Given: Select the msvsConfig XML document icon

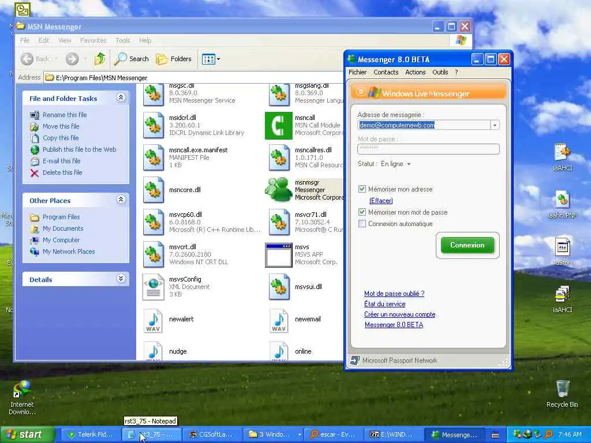Looking at the screenshot, I should tap(154, 287).
